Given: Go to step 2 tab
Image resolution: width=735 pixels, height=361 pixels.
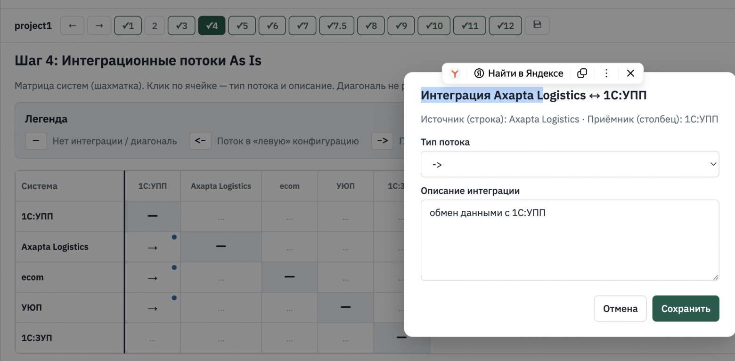Looking at the screenshot, I should 155,26.
